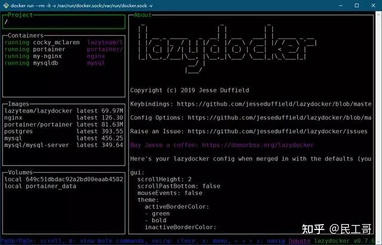Screen dimensions: 382x245
Task: Select portainer/portainer image row
Action: coord(64,124)
